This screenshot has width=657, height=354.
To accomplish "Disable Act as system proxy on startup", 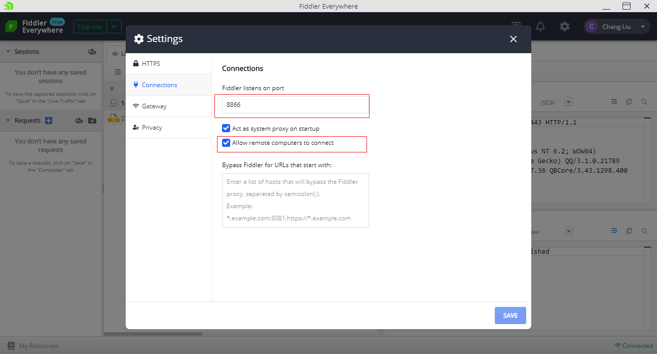I will pos(226,129).
